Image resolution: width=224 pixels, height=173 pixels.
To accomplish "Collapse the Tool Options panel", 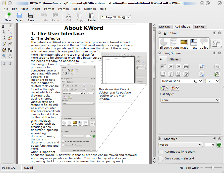I will 159,53.
